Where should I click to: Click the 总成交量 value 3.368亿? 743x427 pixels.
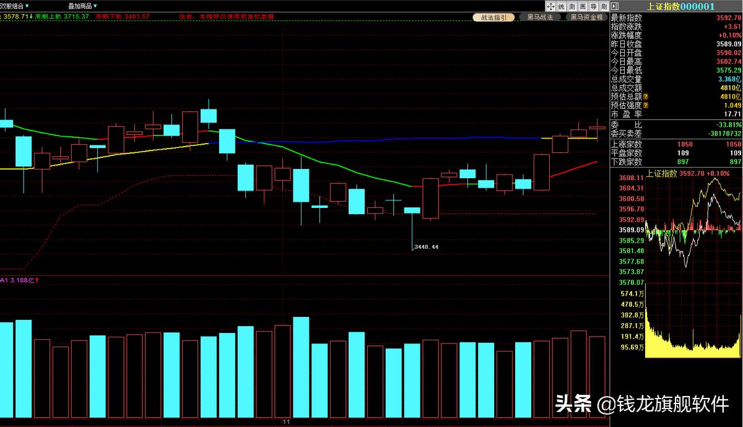(729, 79)
